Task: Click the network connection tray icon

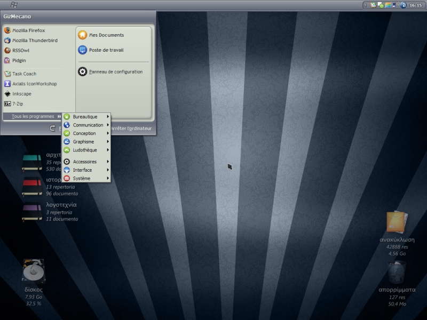Action: pos(396,5)
